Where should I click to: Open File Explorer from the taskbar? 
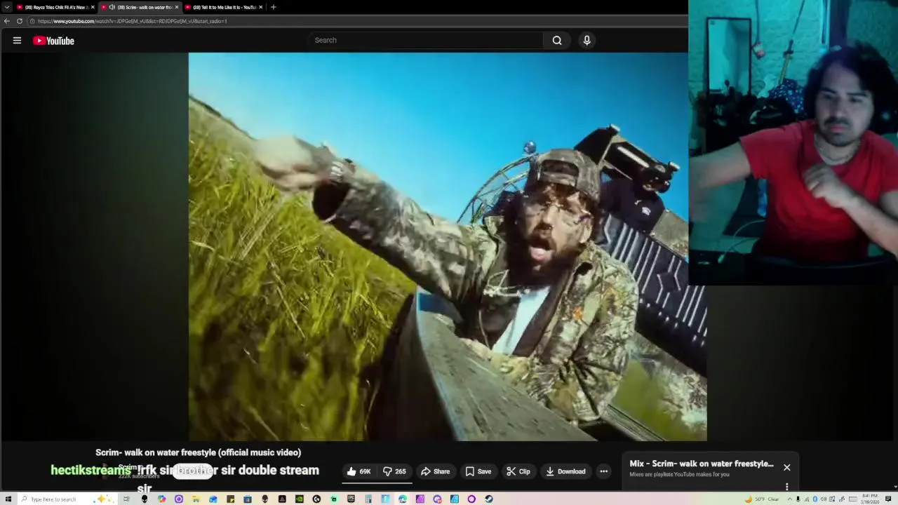(x=196, y=499)
